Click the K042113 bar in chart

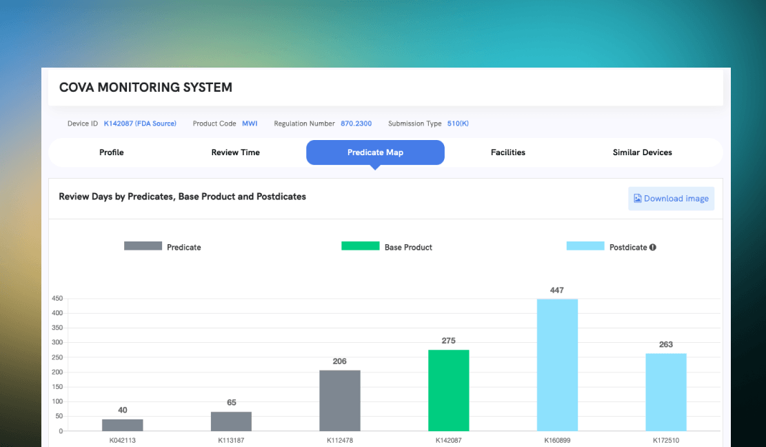click(x=123, y=425)
